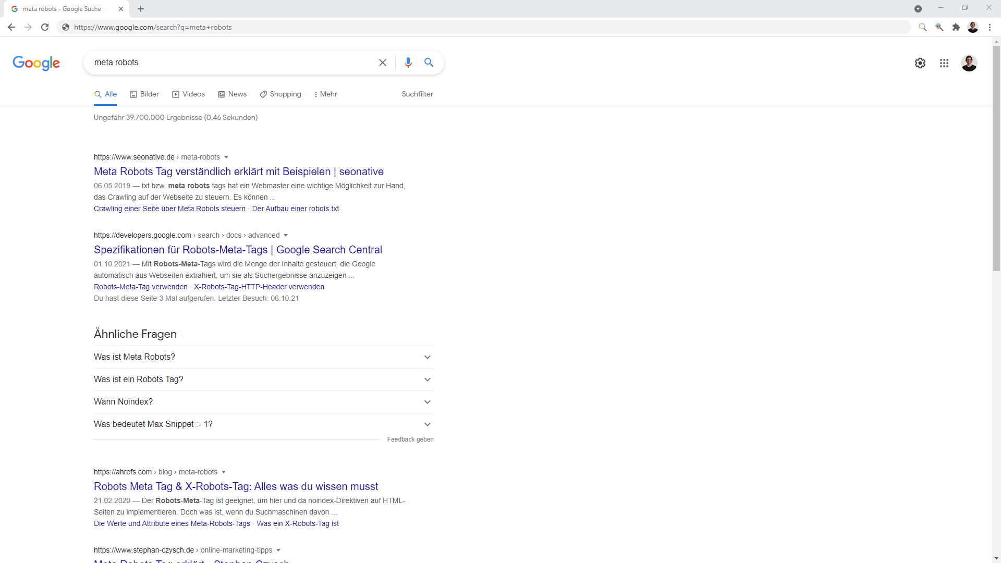Screen dimensions: 1001x563
Task: Click the Google logo
Action: [x=36, y=63]
